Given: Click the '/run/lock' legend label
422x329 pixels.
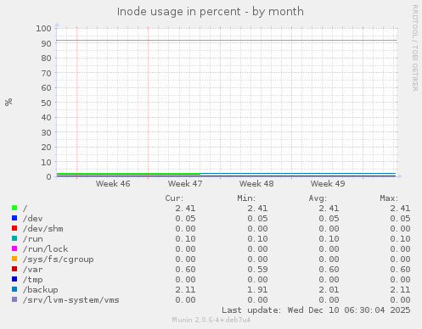Looking at the screenshot, I should coord(46,249).
